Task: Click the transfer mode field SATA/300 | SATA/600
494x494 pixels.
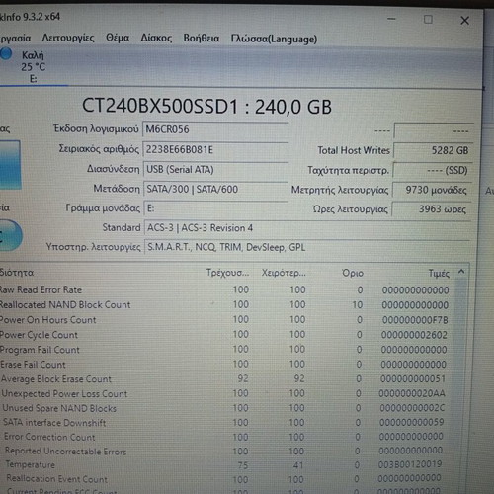Action: click(215, 189)
